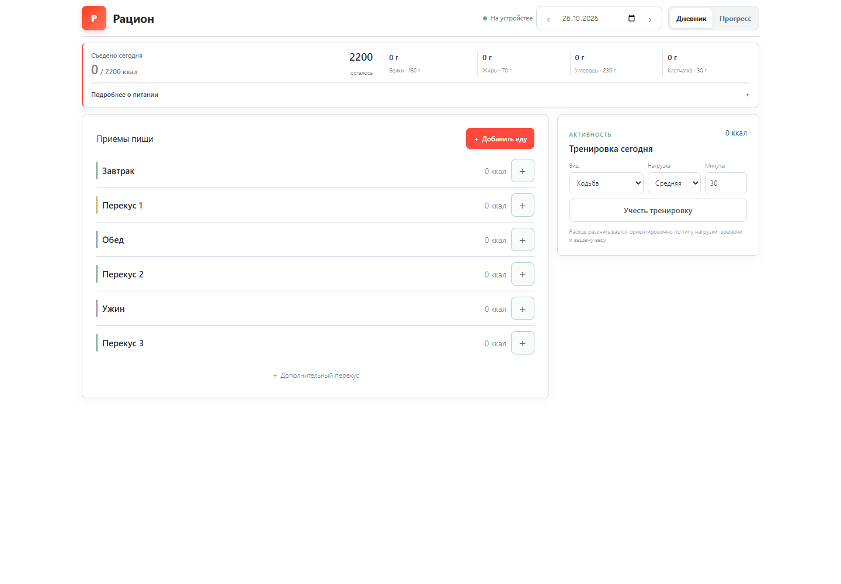Screen dimensions: 841x584
Task: Click the Перекус 1 meal title
Action: click(x=123, y=206)
